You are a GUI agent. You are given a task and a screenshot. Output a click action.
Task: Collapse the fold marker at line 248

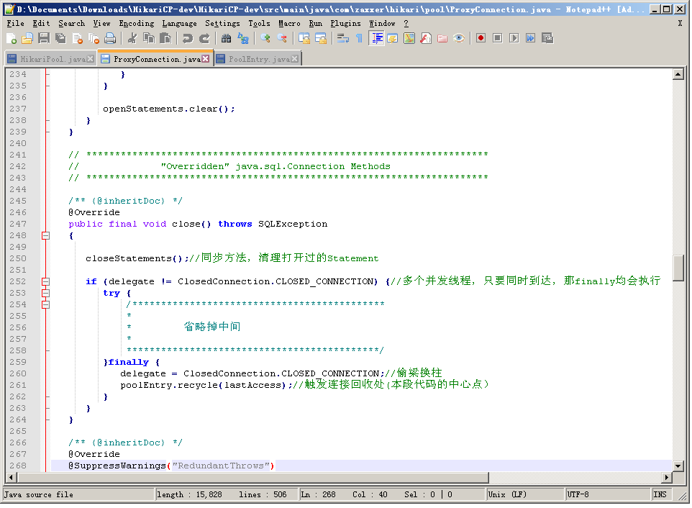coord(45,236)
